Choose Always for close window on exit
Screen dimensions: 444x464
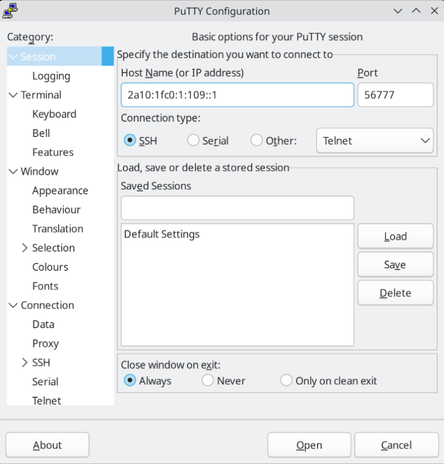point(130,380)
